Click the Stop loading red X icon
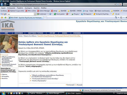 121,4
